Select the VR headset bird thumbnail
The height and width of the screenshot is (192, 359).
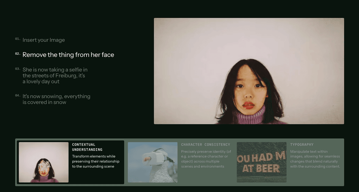coord(152,162)
